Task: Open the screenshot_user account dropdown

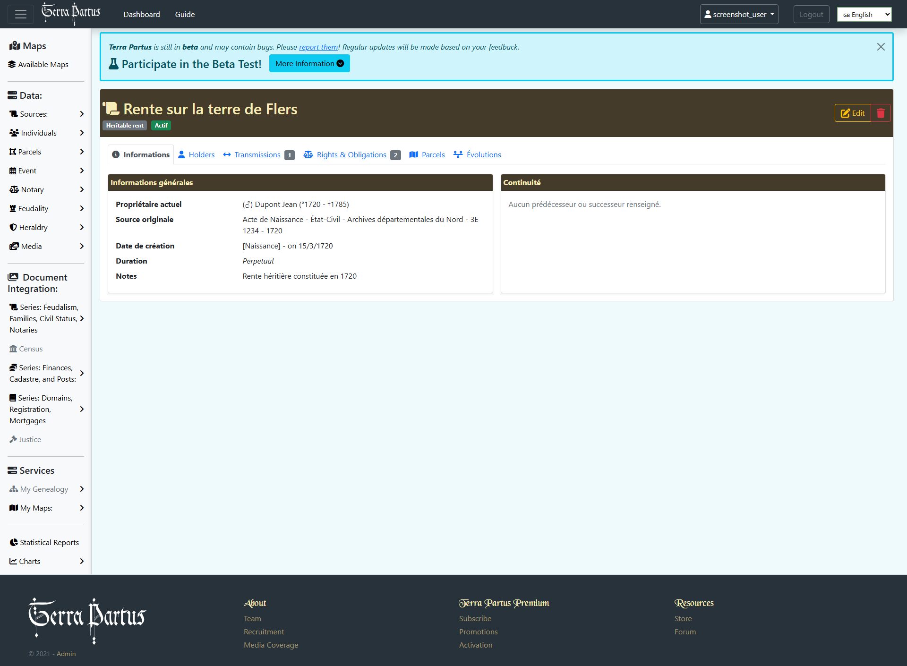Action: [739, 14]
